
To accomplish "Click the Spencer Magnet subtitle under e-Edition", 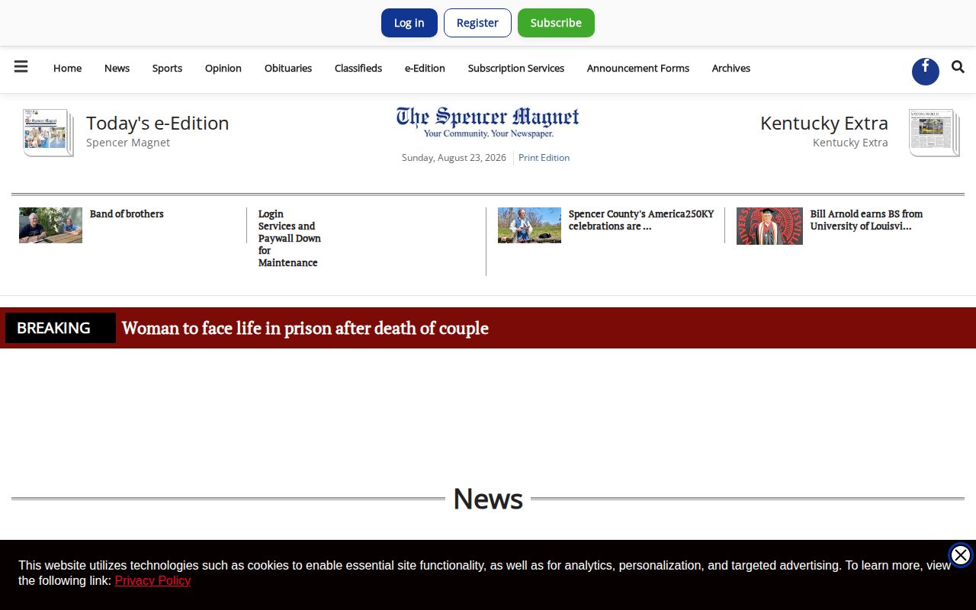I will point(128,143).
